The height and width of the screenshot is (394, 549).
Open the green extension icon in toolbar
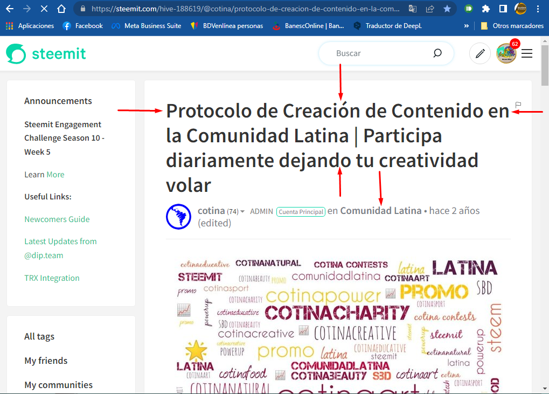(469, 9)
